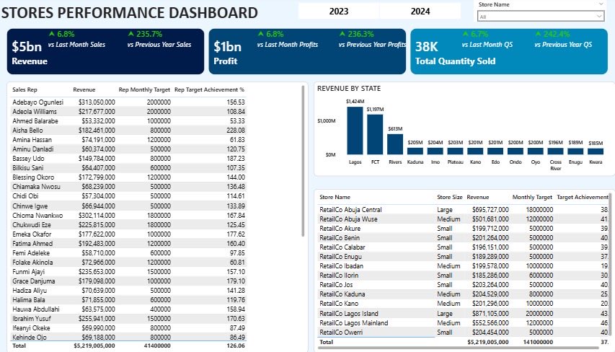Image resolution: width=615 pixels, height=352 pixels.
Task: Click the Kwara bar in revenue chart
Action: tap(596, 151)
